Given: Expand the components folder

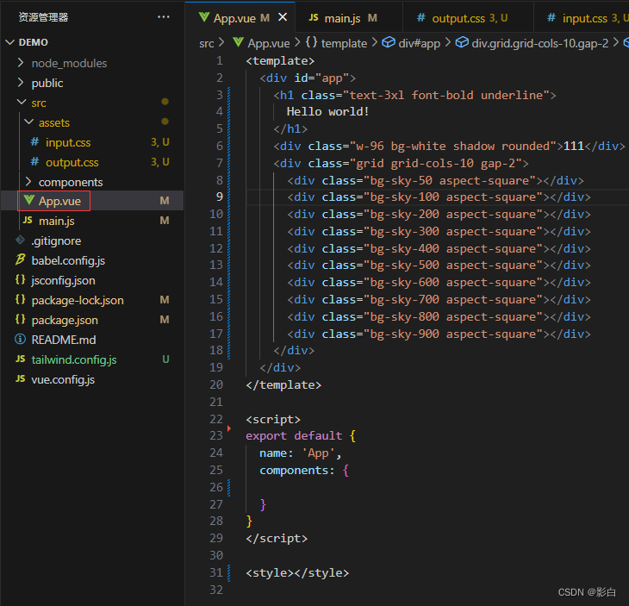Looking at the screenshot, I should (x=28, y=182).
